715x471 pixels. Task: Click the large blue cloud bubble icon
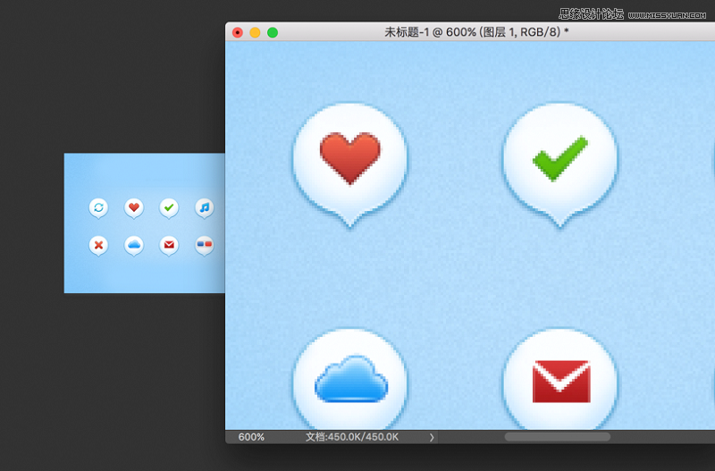[349, 383]
